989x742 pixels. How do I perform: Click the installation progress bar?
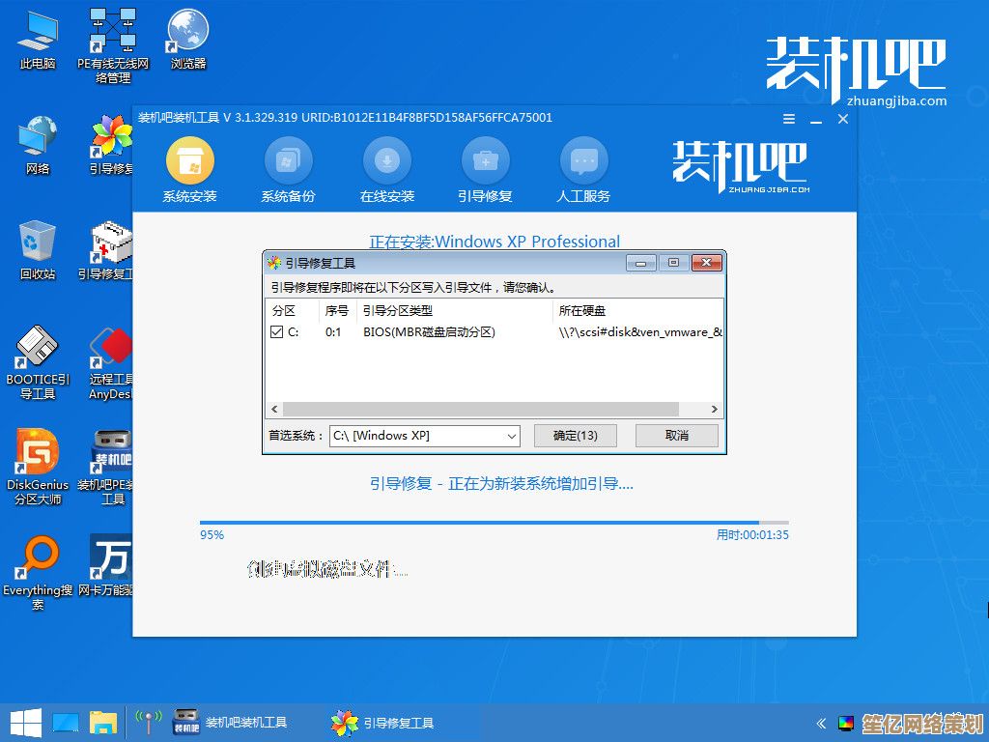point(494,523)
